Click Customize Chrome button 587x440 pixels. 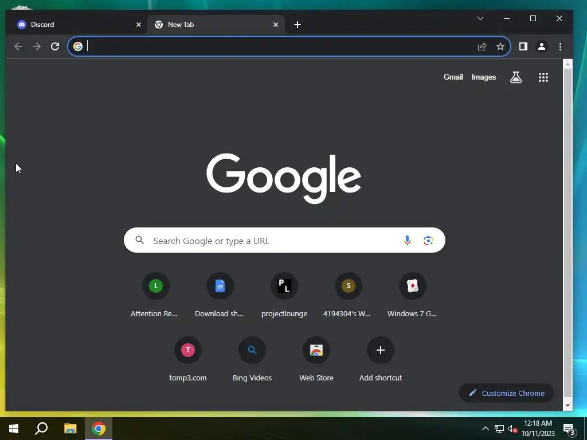(507, 393)
